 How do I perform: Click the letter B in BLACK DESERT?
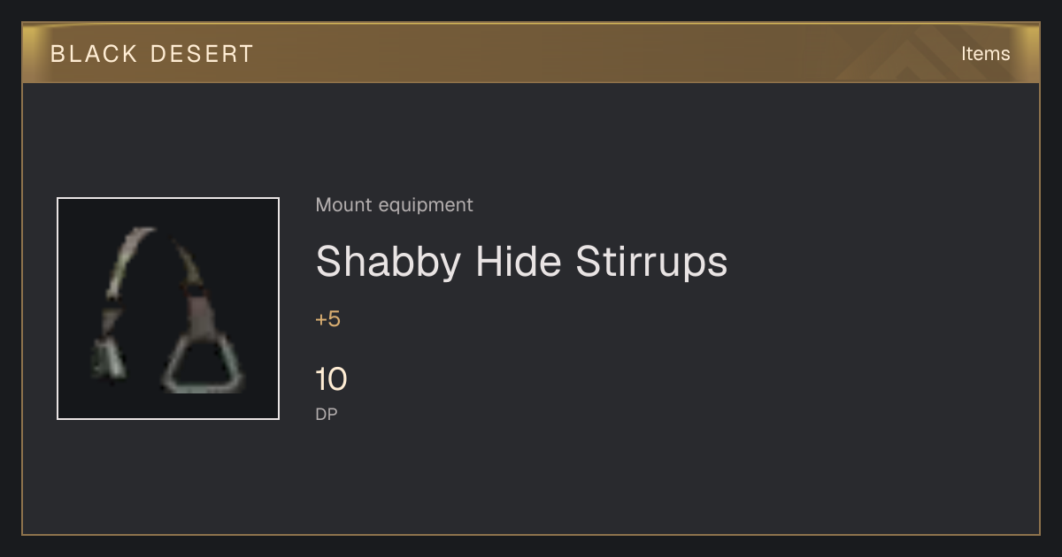pyautogui.click(x=58, y=54)
